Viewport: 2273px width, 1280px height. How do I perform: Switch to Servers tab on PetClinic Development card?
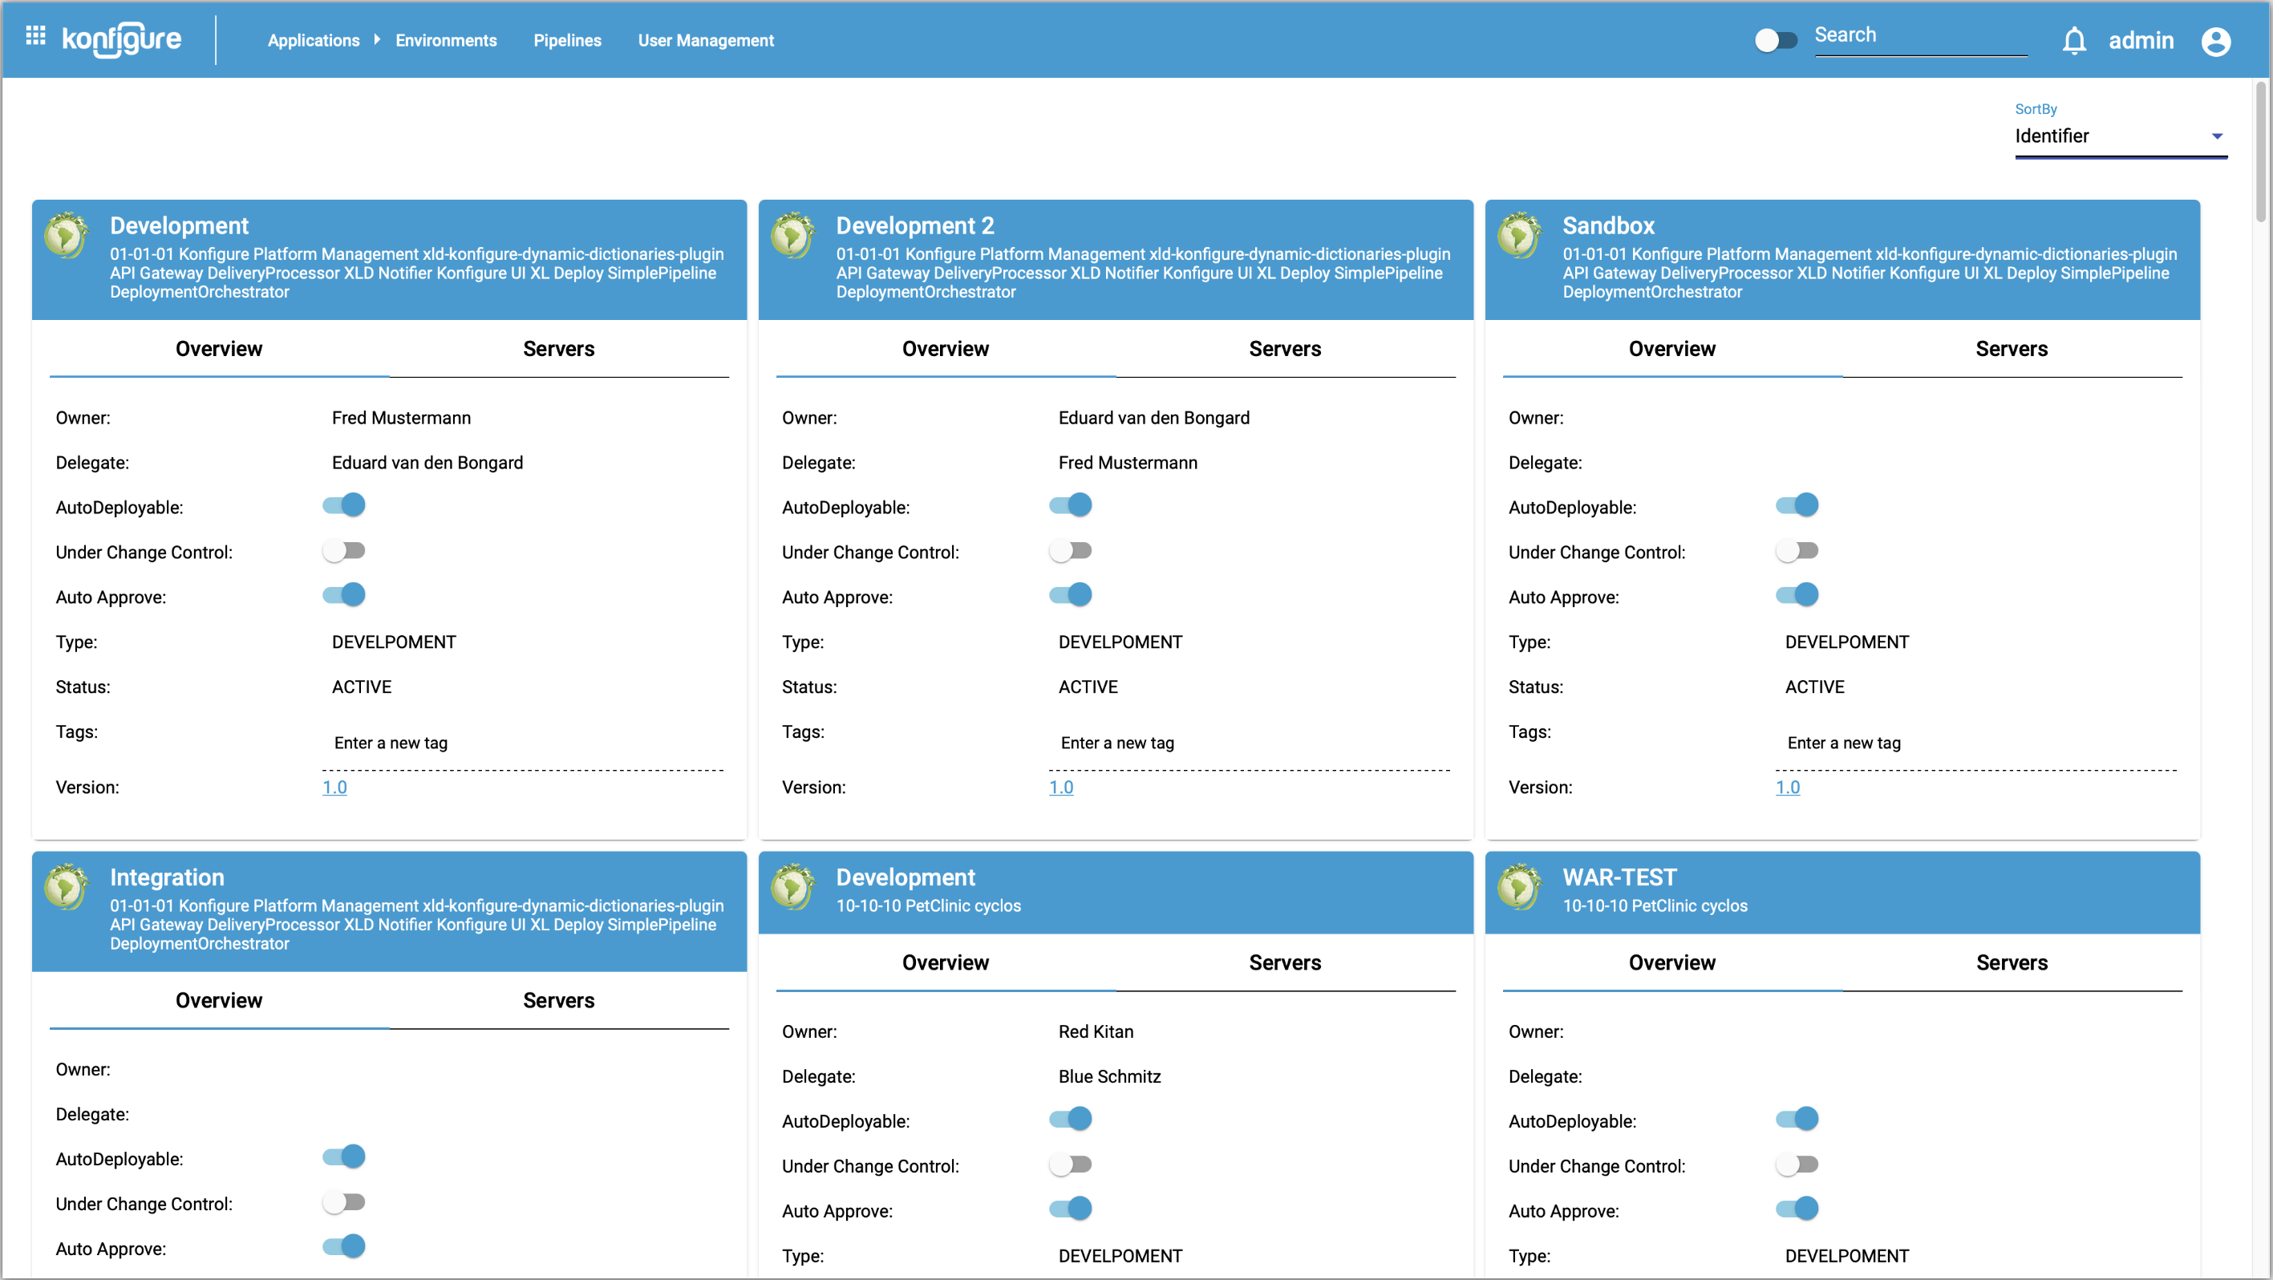[x=1285, y=963]
